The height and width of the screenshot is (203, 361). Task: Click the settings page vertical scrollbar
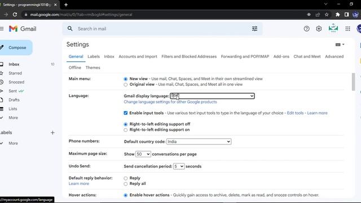click(x=354, y=82)
